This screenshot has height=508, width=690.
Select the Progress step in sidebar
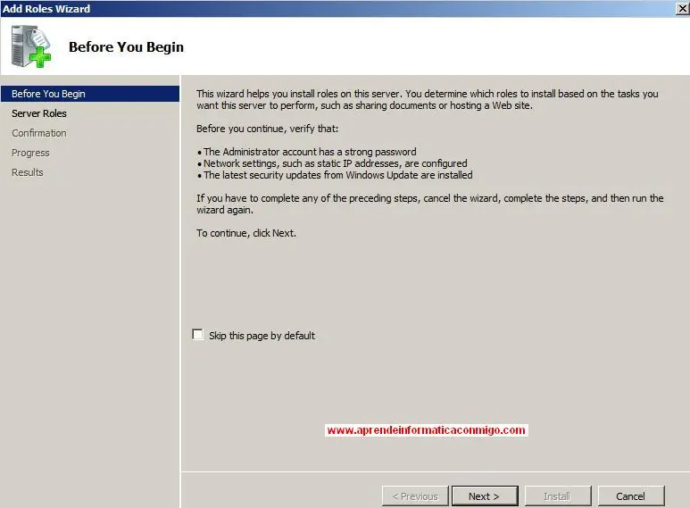point(30,153)
